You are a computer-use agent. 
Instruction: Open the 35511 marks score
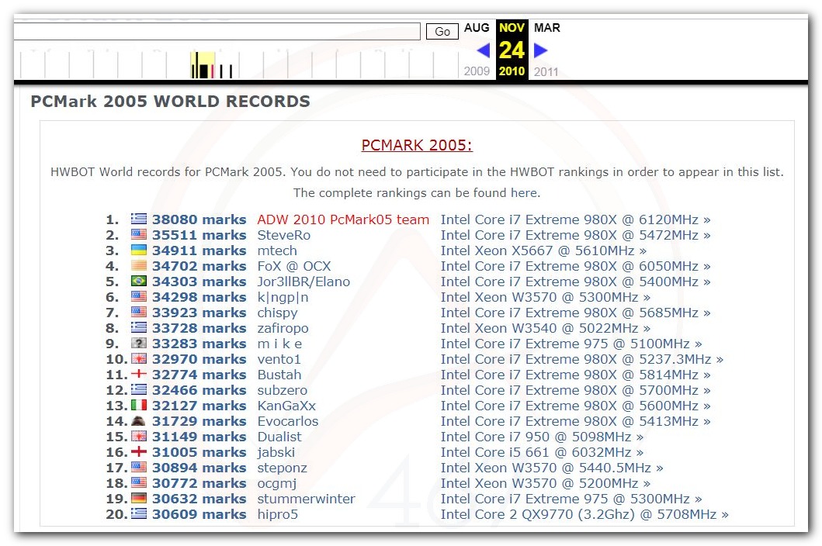point(199,235)
